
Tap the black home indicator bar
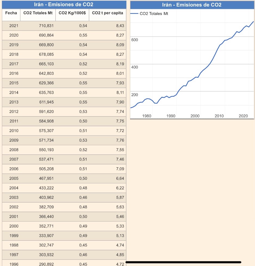(x=183, y=262)
